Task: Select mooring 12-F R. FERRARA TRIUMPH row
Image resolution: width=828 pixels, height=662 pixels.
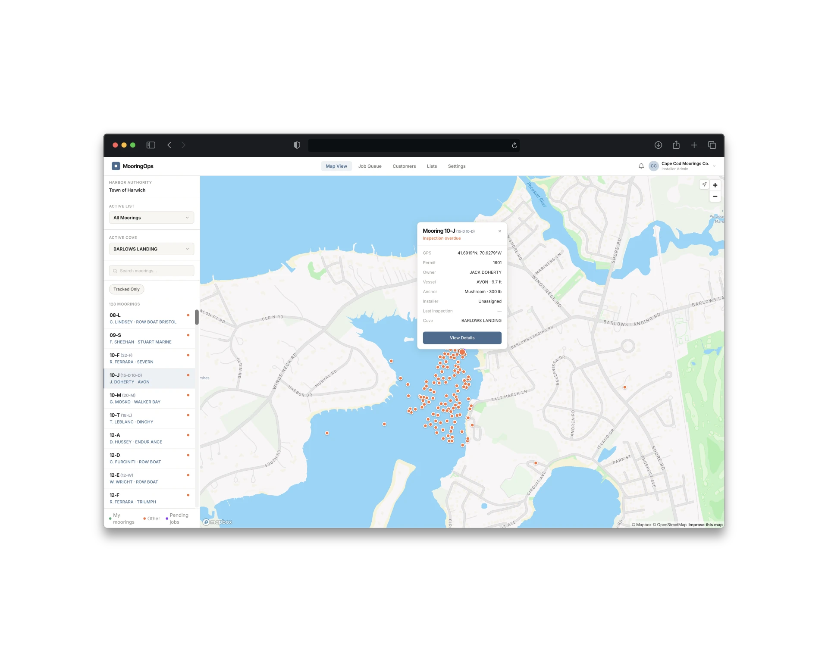Action: click(x=149, y=498)
